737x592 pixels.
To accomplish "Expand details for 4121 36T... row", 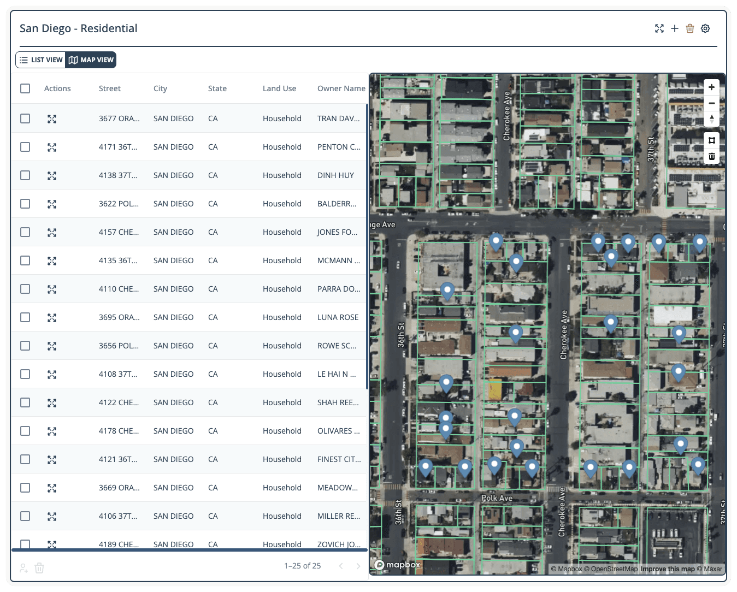I will 52,460.
